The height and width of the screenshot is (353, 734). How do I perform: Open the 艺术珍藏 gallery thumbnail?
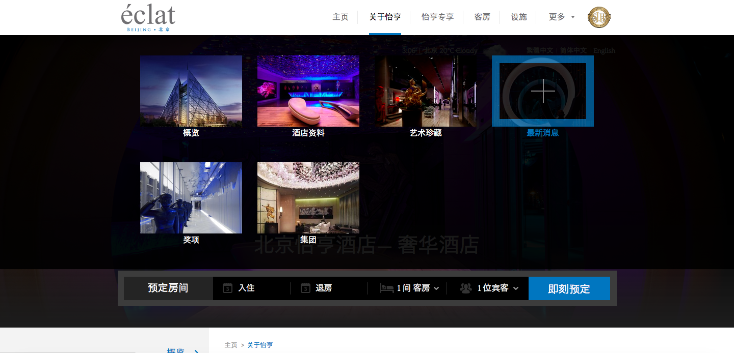(x=426, y=91)
